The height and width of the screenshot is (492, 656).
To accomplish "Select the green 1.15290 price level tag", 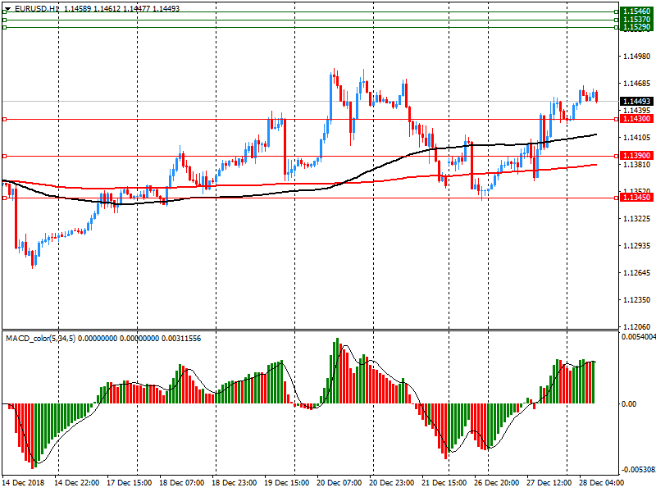I will 635,27.
